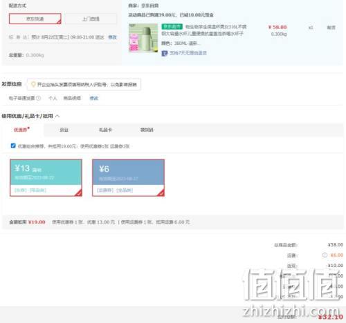
Task: Click the 7-day return support icon
Action: (165, 53)
